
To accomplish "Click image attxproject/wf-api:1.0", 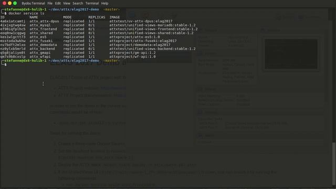I will (132, 57).
